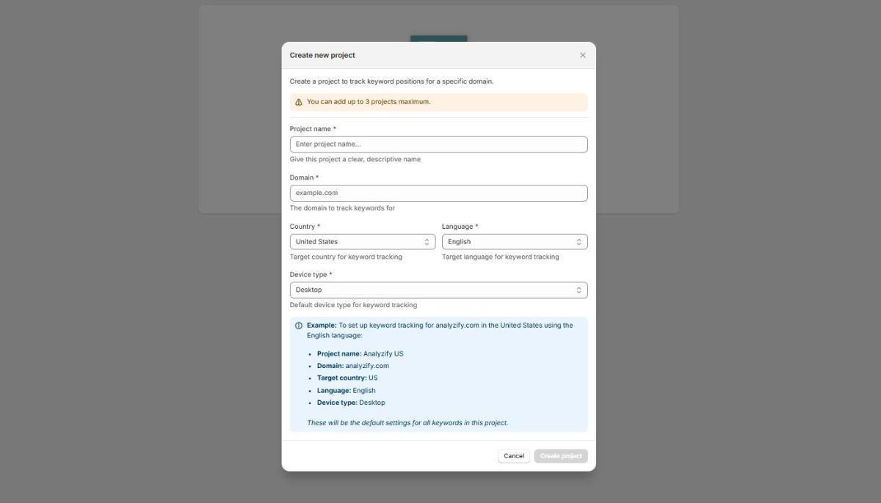Viewport: 881px width, 503px height.
Task: Click the warning triangle icon in the banner
Action: point(299,102)
